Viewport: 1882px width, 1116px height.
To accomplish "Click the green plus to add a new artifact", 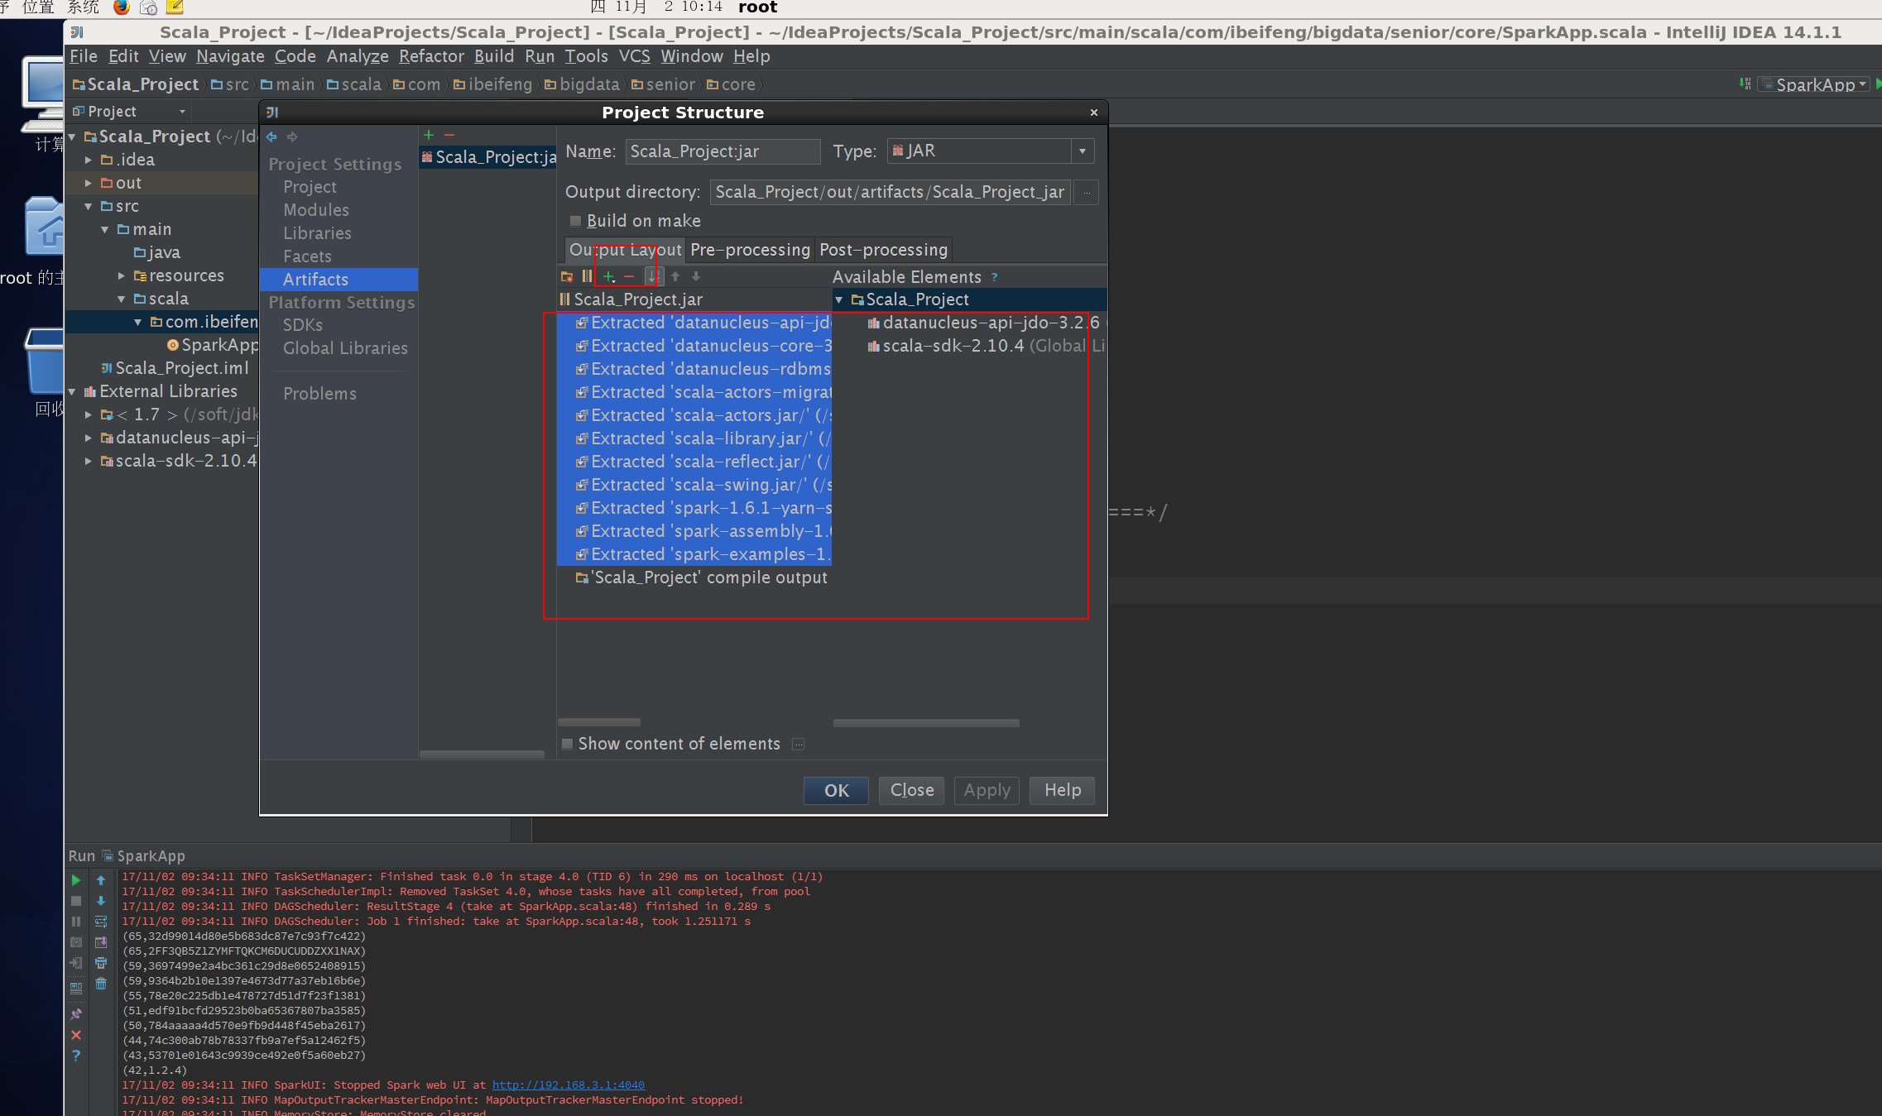I will coord(429,135).
